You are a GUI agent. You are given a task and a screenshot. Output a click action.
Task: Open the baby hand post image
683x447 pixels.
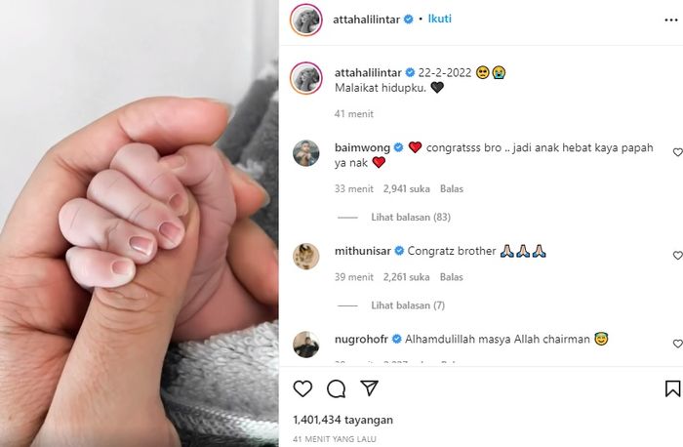140,223
